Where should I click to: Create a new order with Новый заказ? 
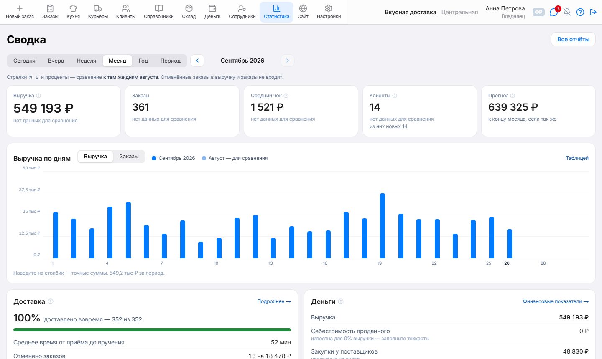tap(20, 12)
